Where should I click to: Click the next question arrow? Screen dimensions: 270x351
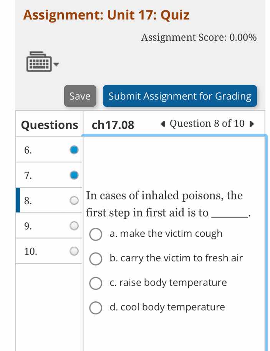[x=252, y=124]
